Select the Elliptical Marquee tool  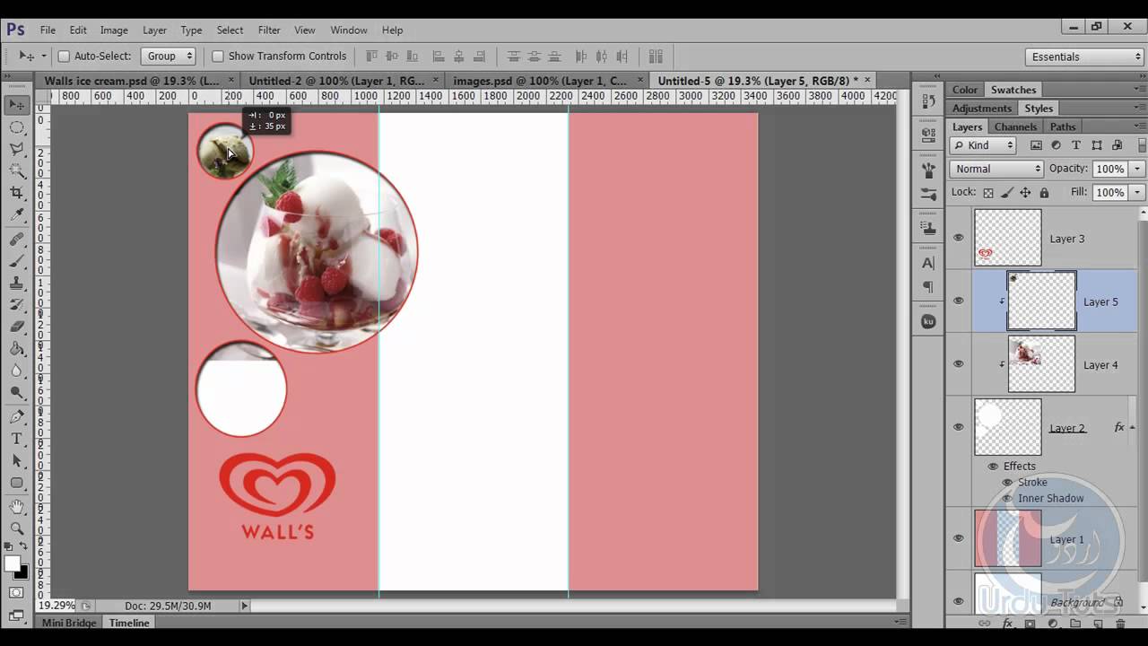pos(17,127)
